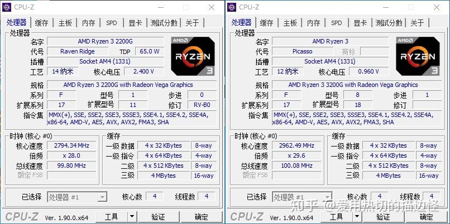Viewport: 450px width, 224px height.
Task: Minimize the right CPU-Z window
Action: tap(386, 7)
